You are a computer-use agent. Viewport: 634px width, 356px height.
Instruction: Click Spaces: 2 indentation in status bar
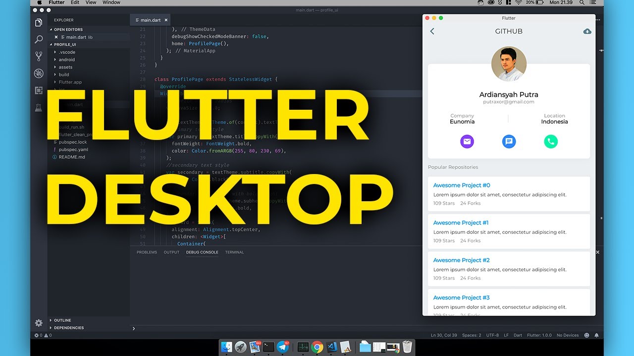point(472,335)
